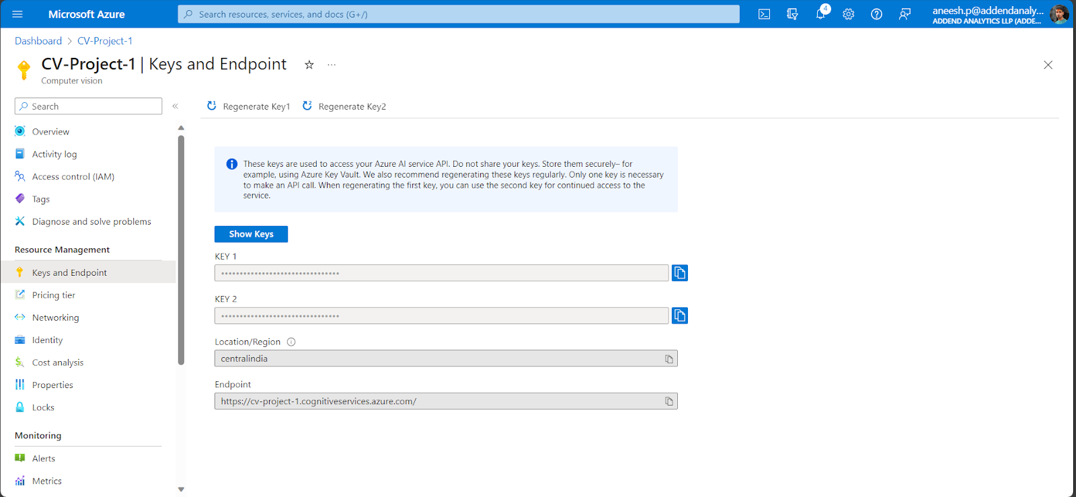The width and height of the screenshot is (1076, 497).
Task: Click the user account avatar
Action: (1059, 13)
